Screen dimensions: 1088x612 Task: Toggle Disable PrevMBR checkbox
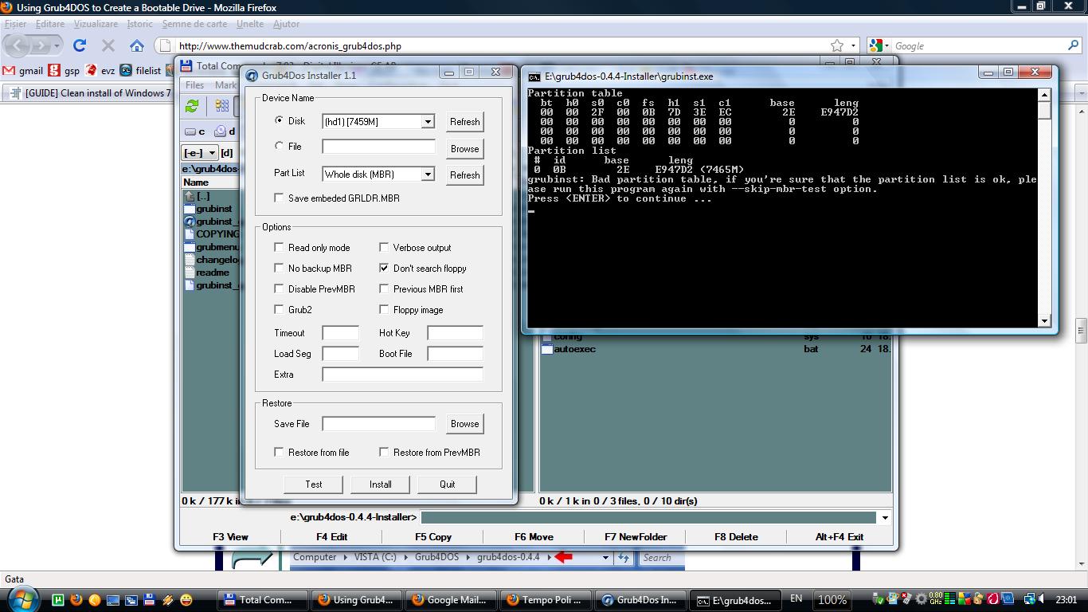point(279,288)
